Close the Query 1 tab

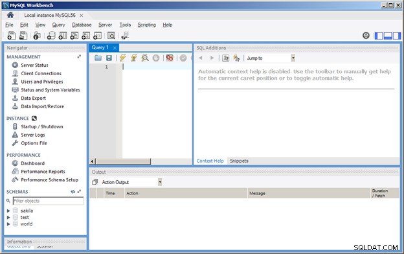pyautogui.click(x=115, y=48)
